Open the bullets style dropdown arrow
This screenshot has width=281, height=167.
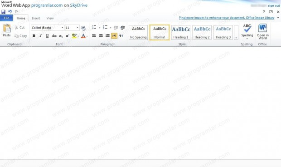click(99, 28)
